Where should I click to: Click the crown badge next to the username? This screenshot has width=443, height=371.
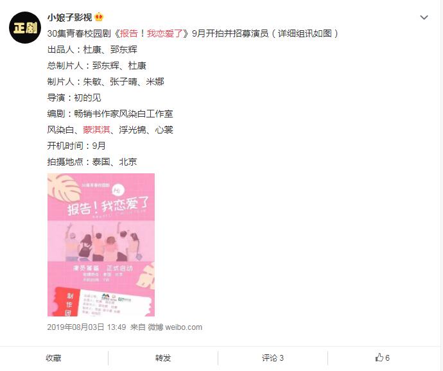tap(99, 17)
